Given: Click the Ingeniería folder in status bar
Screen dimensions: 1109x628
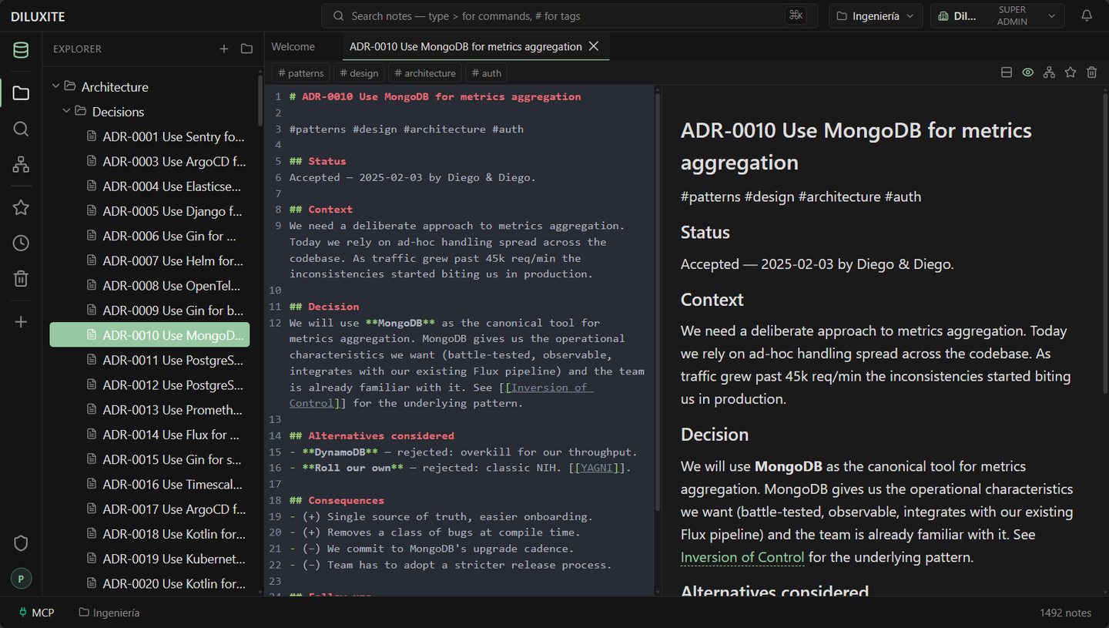Looking at the screenshot, I should [109, 613].
